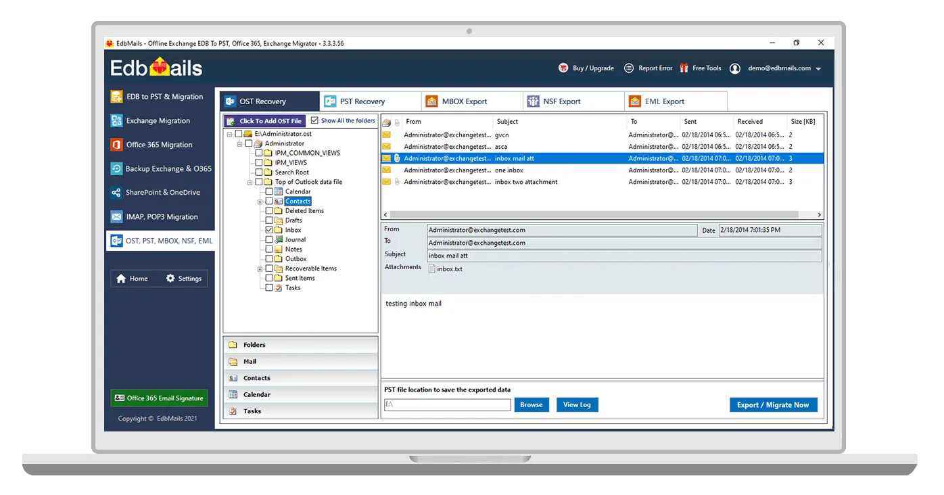Viewport: 944px width, 495px height.
Task: Sort emails by Subject column header
Action: point(560,122)
